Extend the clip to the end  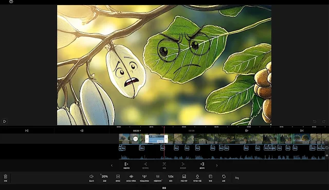click(x=202, y=165)
